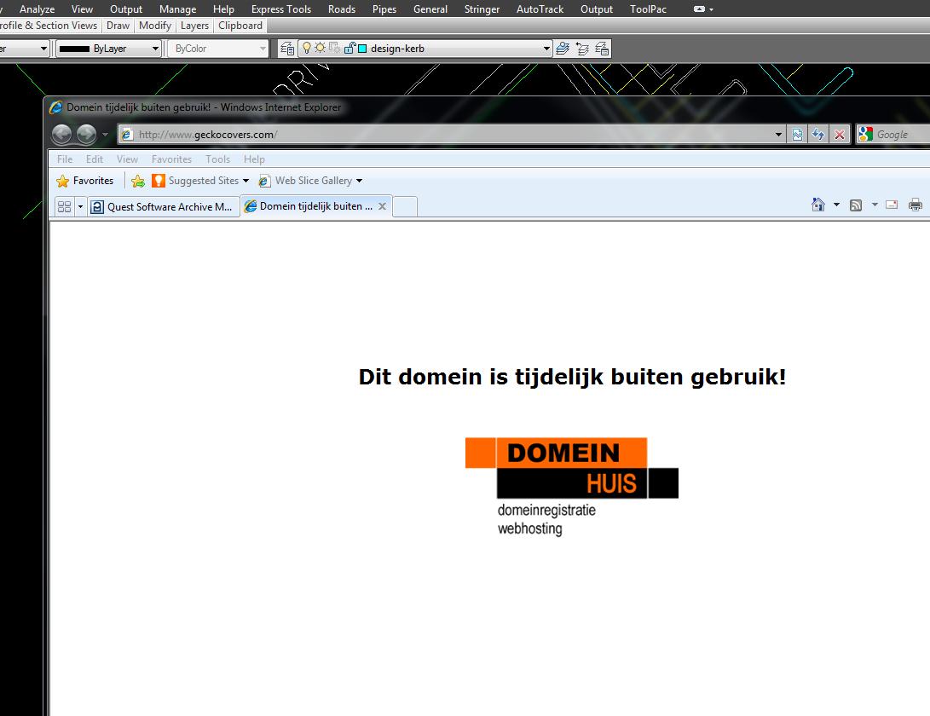Open IE Tools menu
Viewport: 930px width, 716px height.
[x=217, y=159]
